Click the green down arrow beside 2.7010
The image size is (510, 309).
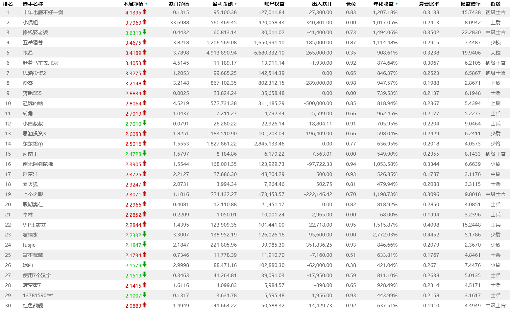coord(144,123)
